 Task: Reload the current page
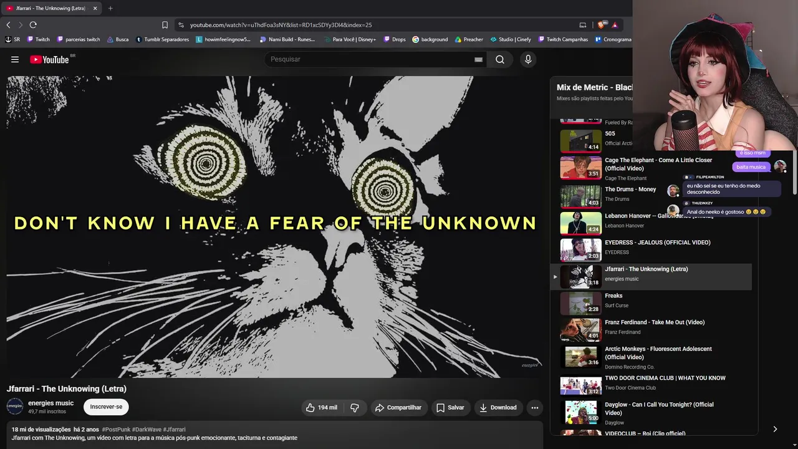point(33,25)
